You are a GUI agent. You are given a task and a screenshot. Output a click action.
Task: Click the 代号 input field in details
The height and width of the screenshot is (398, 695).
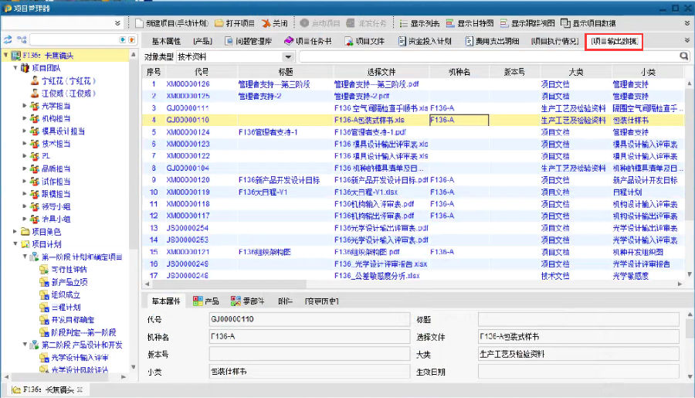pos(308,318)
